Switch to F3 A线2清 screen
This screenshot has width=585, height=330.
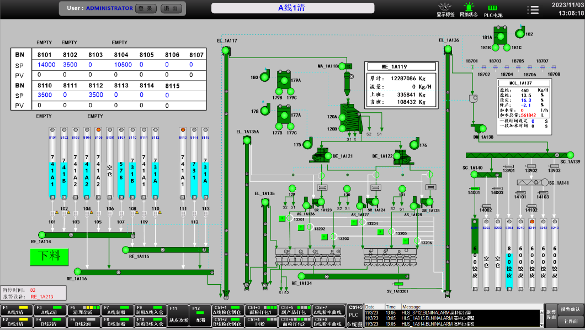pos(50,310)
